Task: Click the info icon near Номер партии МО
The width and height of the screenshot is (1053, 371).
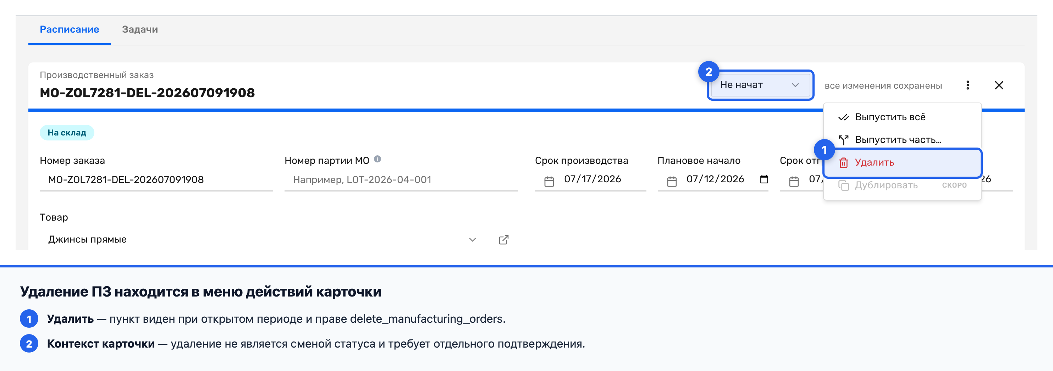Action: [x=377, y=159]
